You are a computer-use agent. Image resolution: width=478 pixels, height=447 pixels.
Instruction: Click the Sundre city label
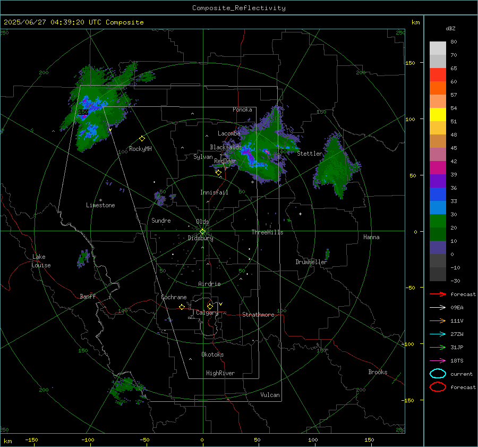(x=161, y=220)
